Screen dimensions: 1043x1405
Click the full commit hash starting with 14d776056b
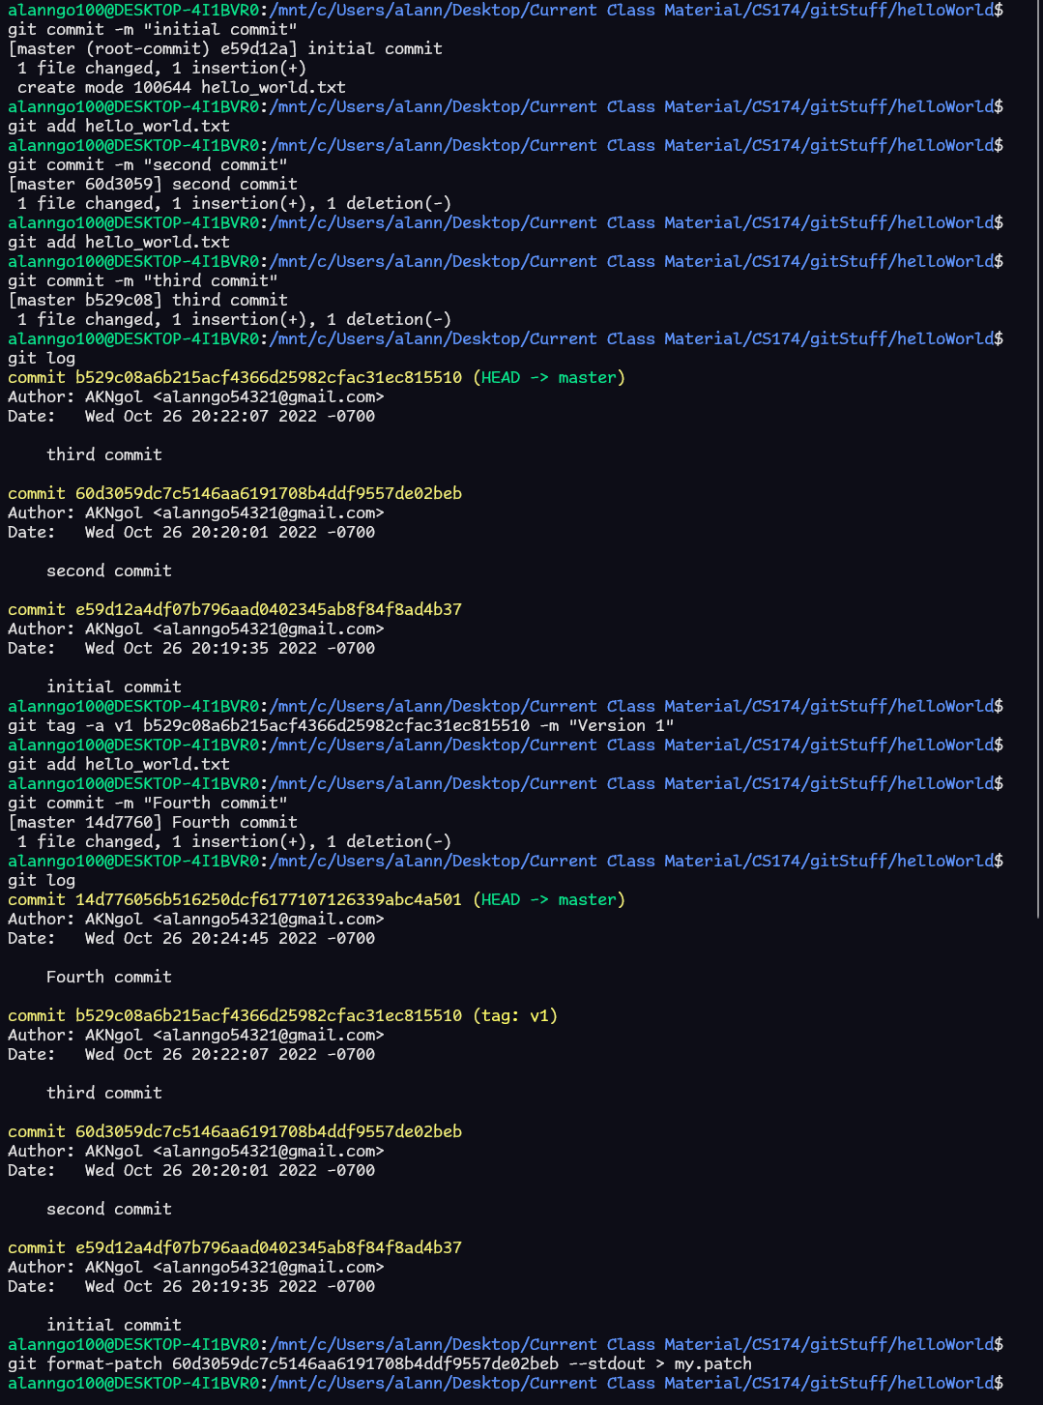pos(269,899)
